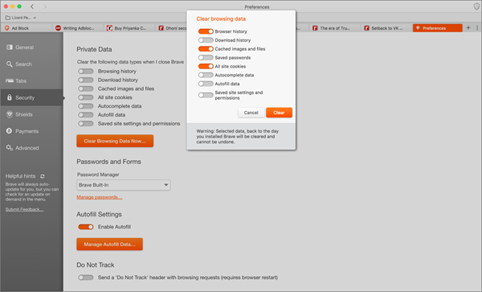Switch to the Writing Adbloc... tab
482x292 pixels.
click(78, 28)
